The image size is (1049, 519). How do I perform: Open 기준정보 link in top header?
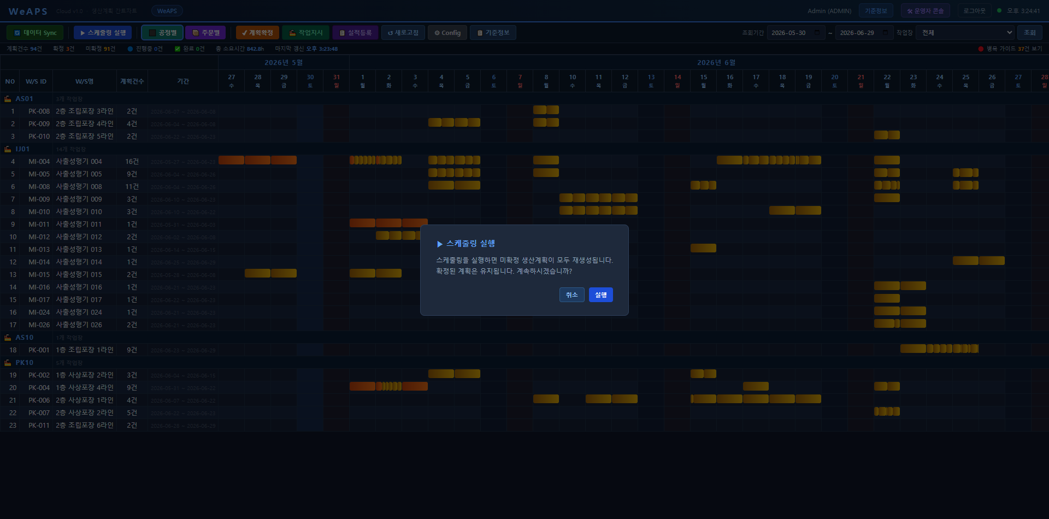pyautogui.click(x=876, y=11)
